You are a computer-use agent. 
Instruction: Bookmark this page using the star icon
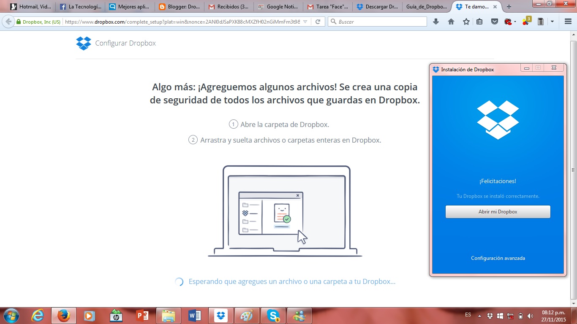pyautogui.click(x=466, y=21)
